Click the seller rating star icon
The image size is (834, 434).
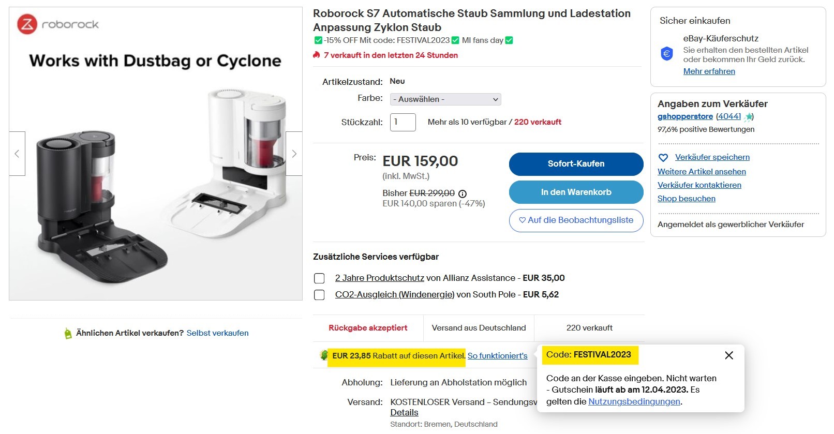pos(748,117)
